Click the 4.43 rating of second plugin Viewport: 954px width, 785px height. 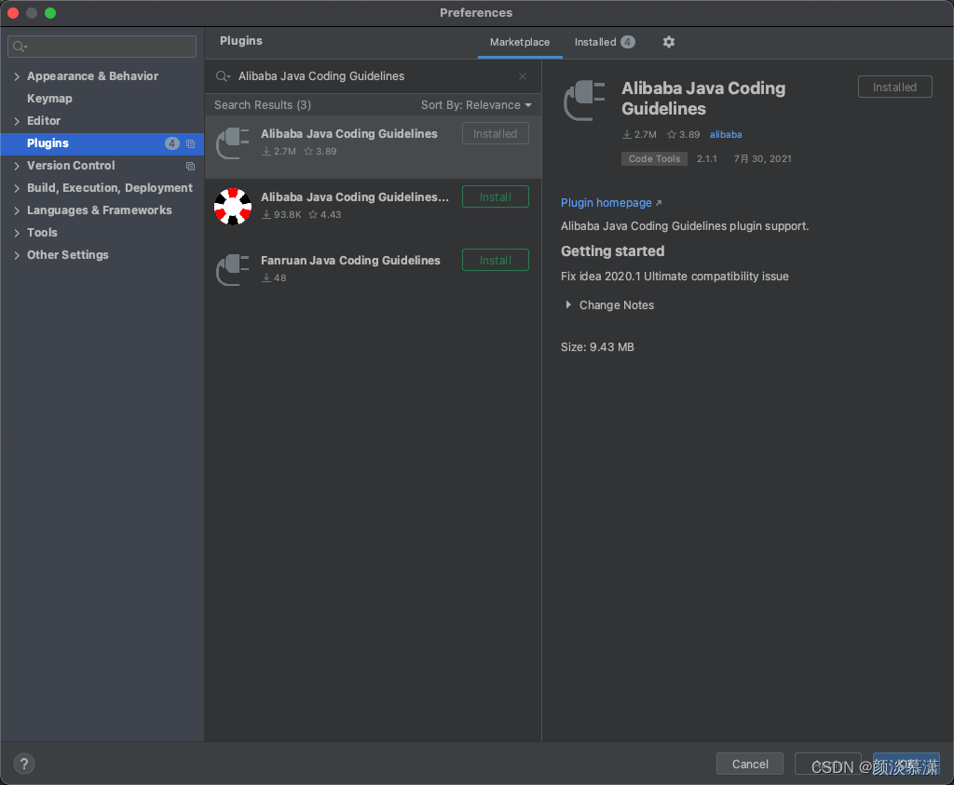(325, 214)
